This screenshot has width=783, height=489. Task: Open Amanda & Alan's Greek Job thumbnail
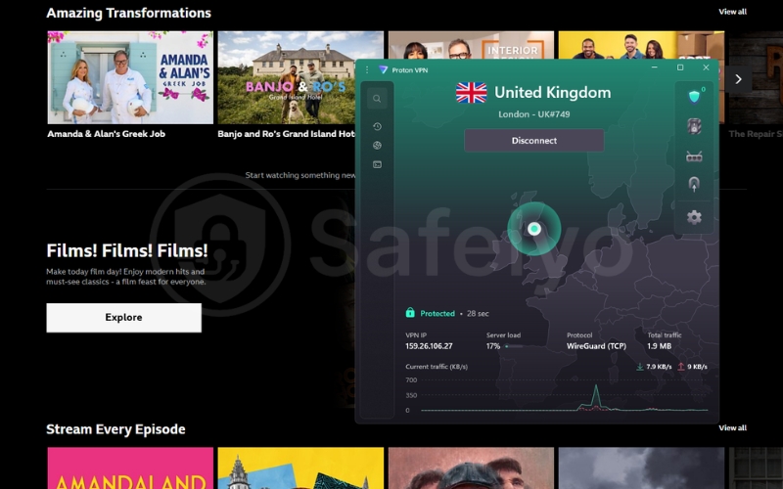pyautogui.click(x=130, y=77)
